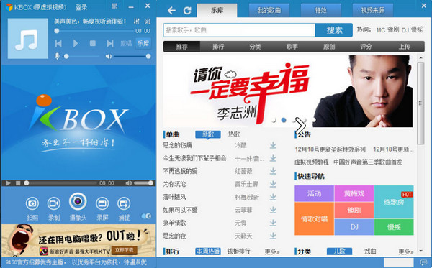This screenshot has height=268, width=432.
Task: Show lyrics with the 词 icon
Action: pyautogui.click(x=147, y=21)
